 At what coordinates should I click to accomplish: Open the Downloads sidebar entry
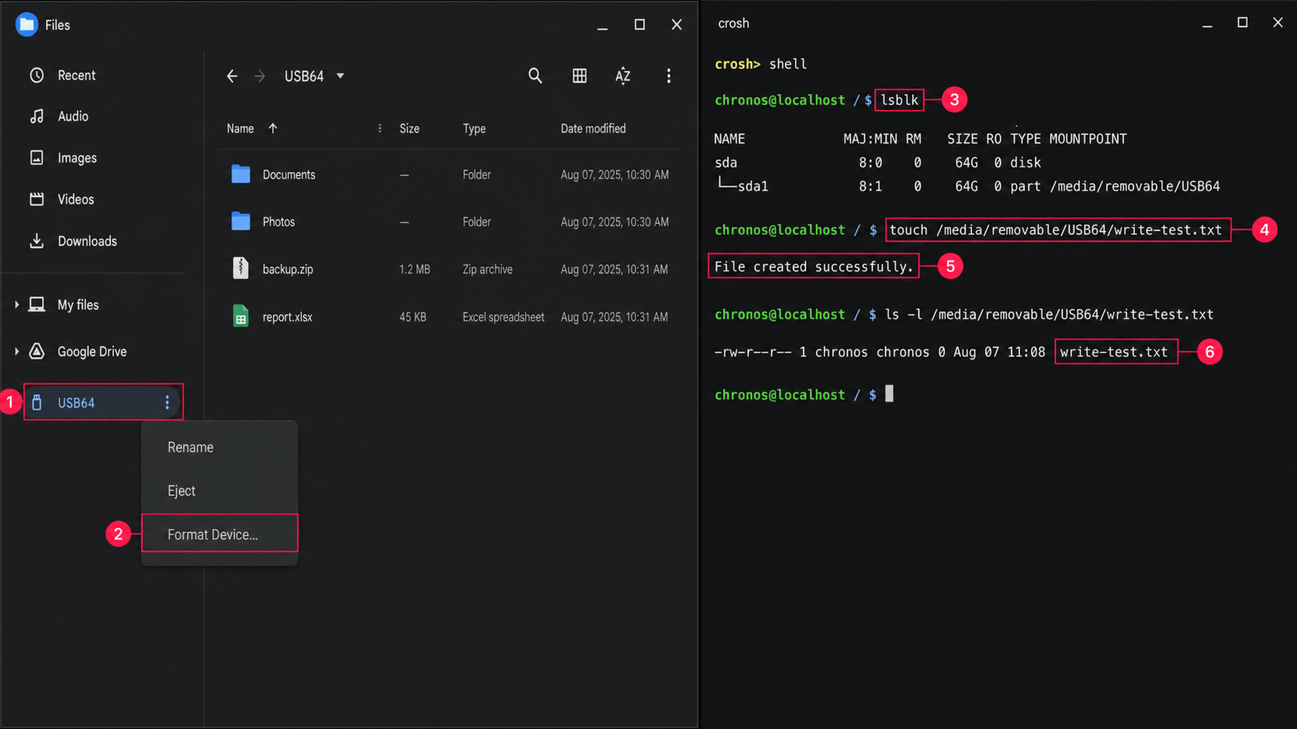pos(87,241)
